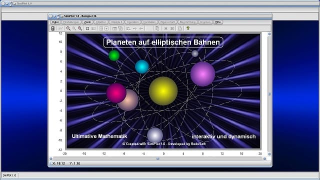Open the Beschriftung menu
320x180 pixels.
(187, 22)
